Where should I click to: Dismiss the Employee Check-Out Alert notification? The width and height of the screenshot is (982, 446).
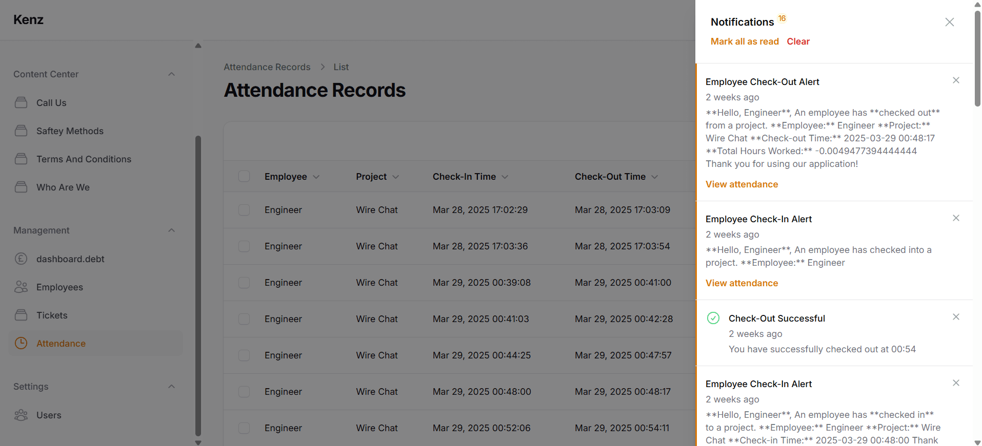[956, 80]
